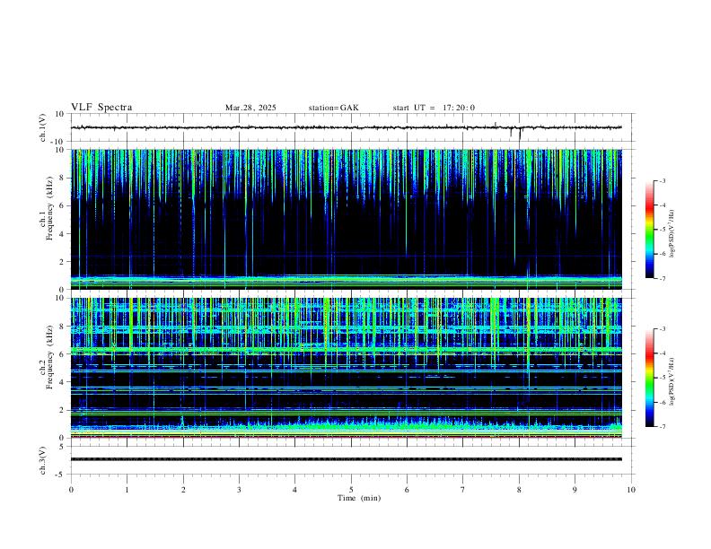This screenshot has width=711, height=549.
Task: Click the -5 tick on ch.2 color bar
Action: [663, 378]
